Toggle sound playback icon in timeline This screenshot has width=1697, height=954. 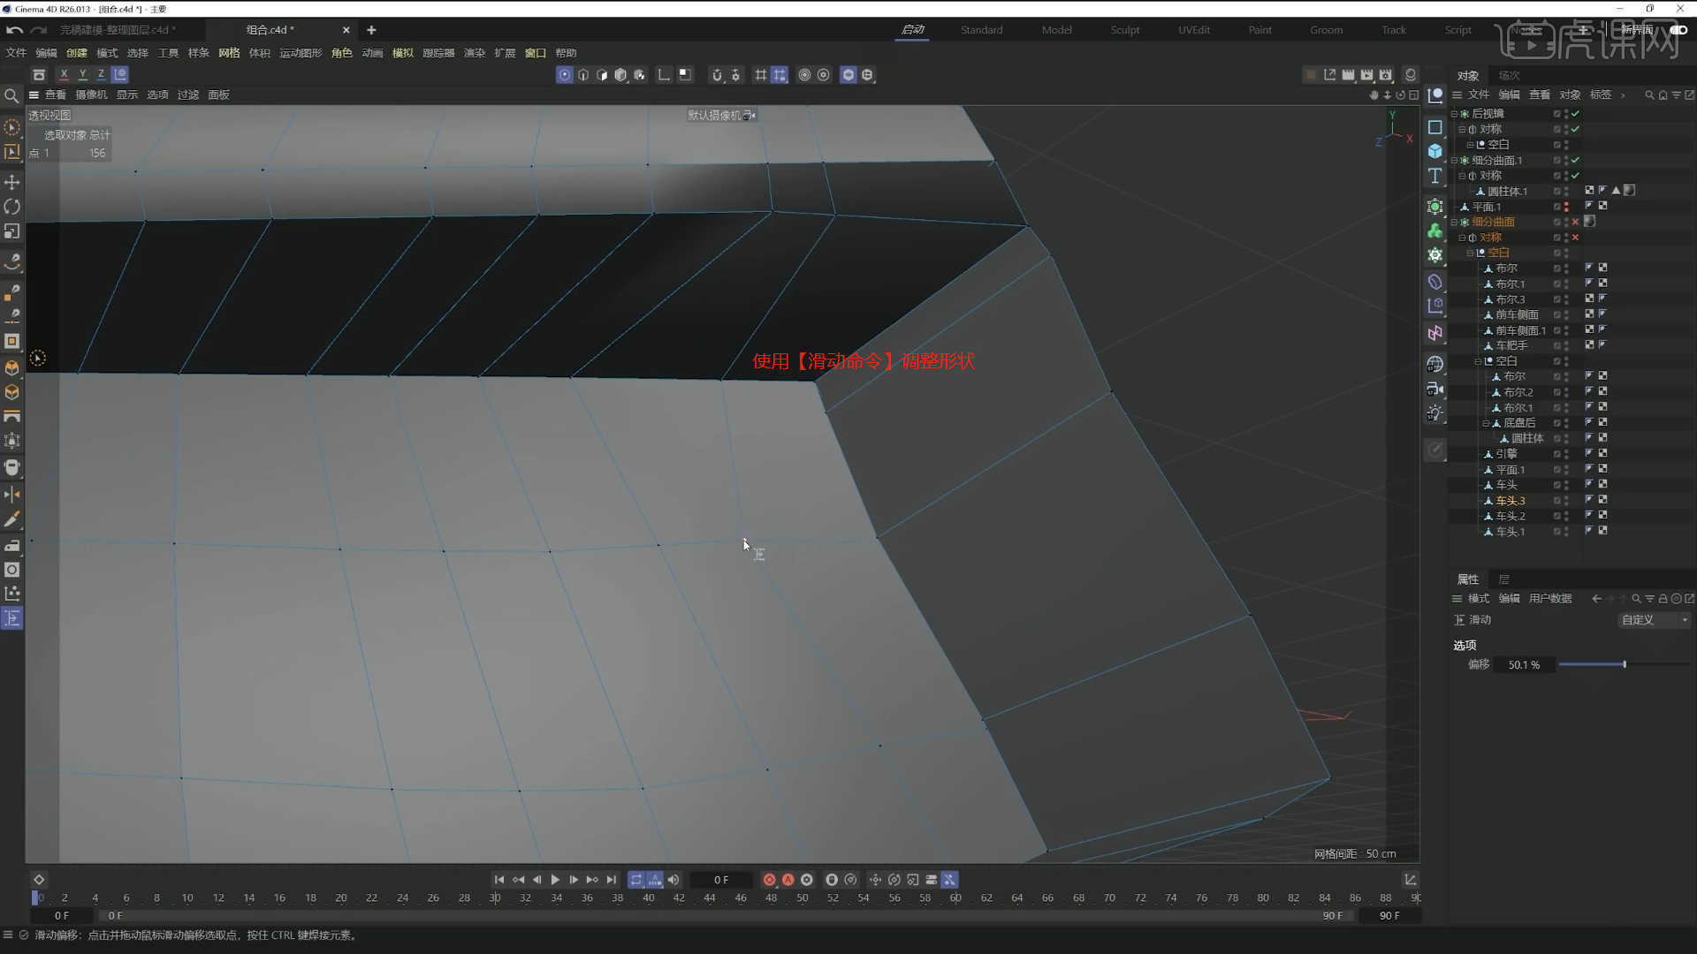673,880
